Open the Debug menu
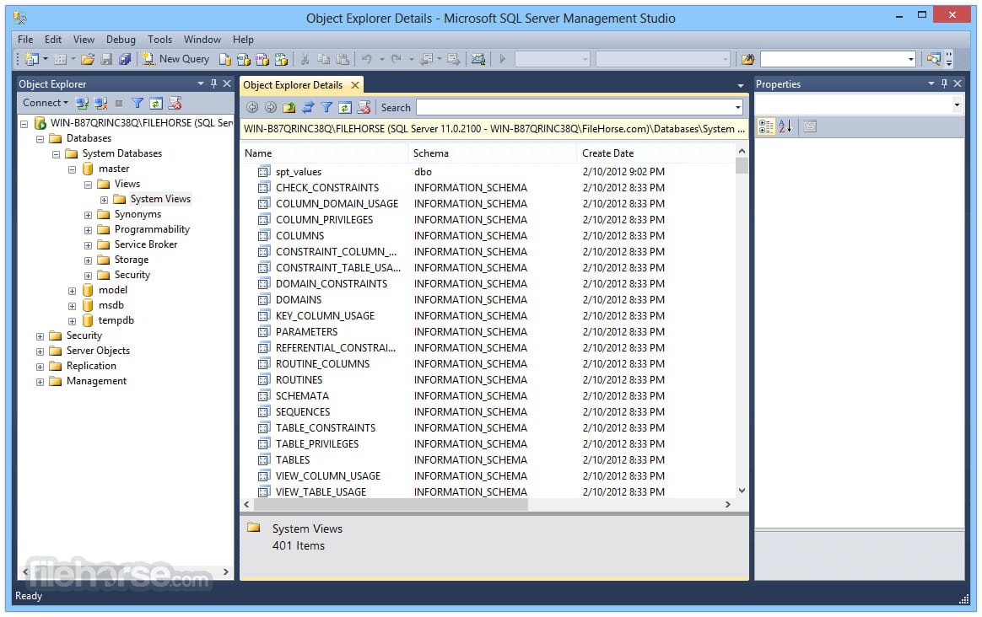Screen dimensions: 982x617 [121, 39]
